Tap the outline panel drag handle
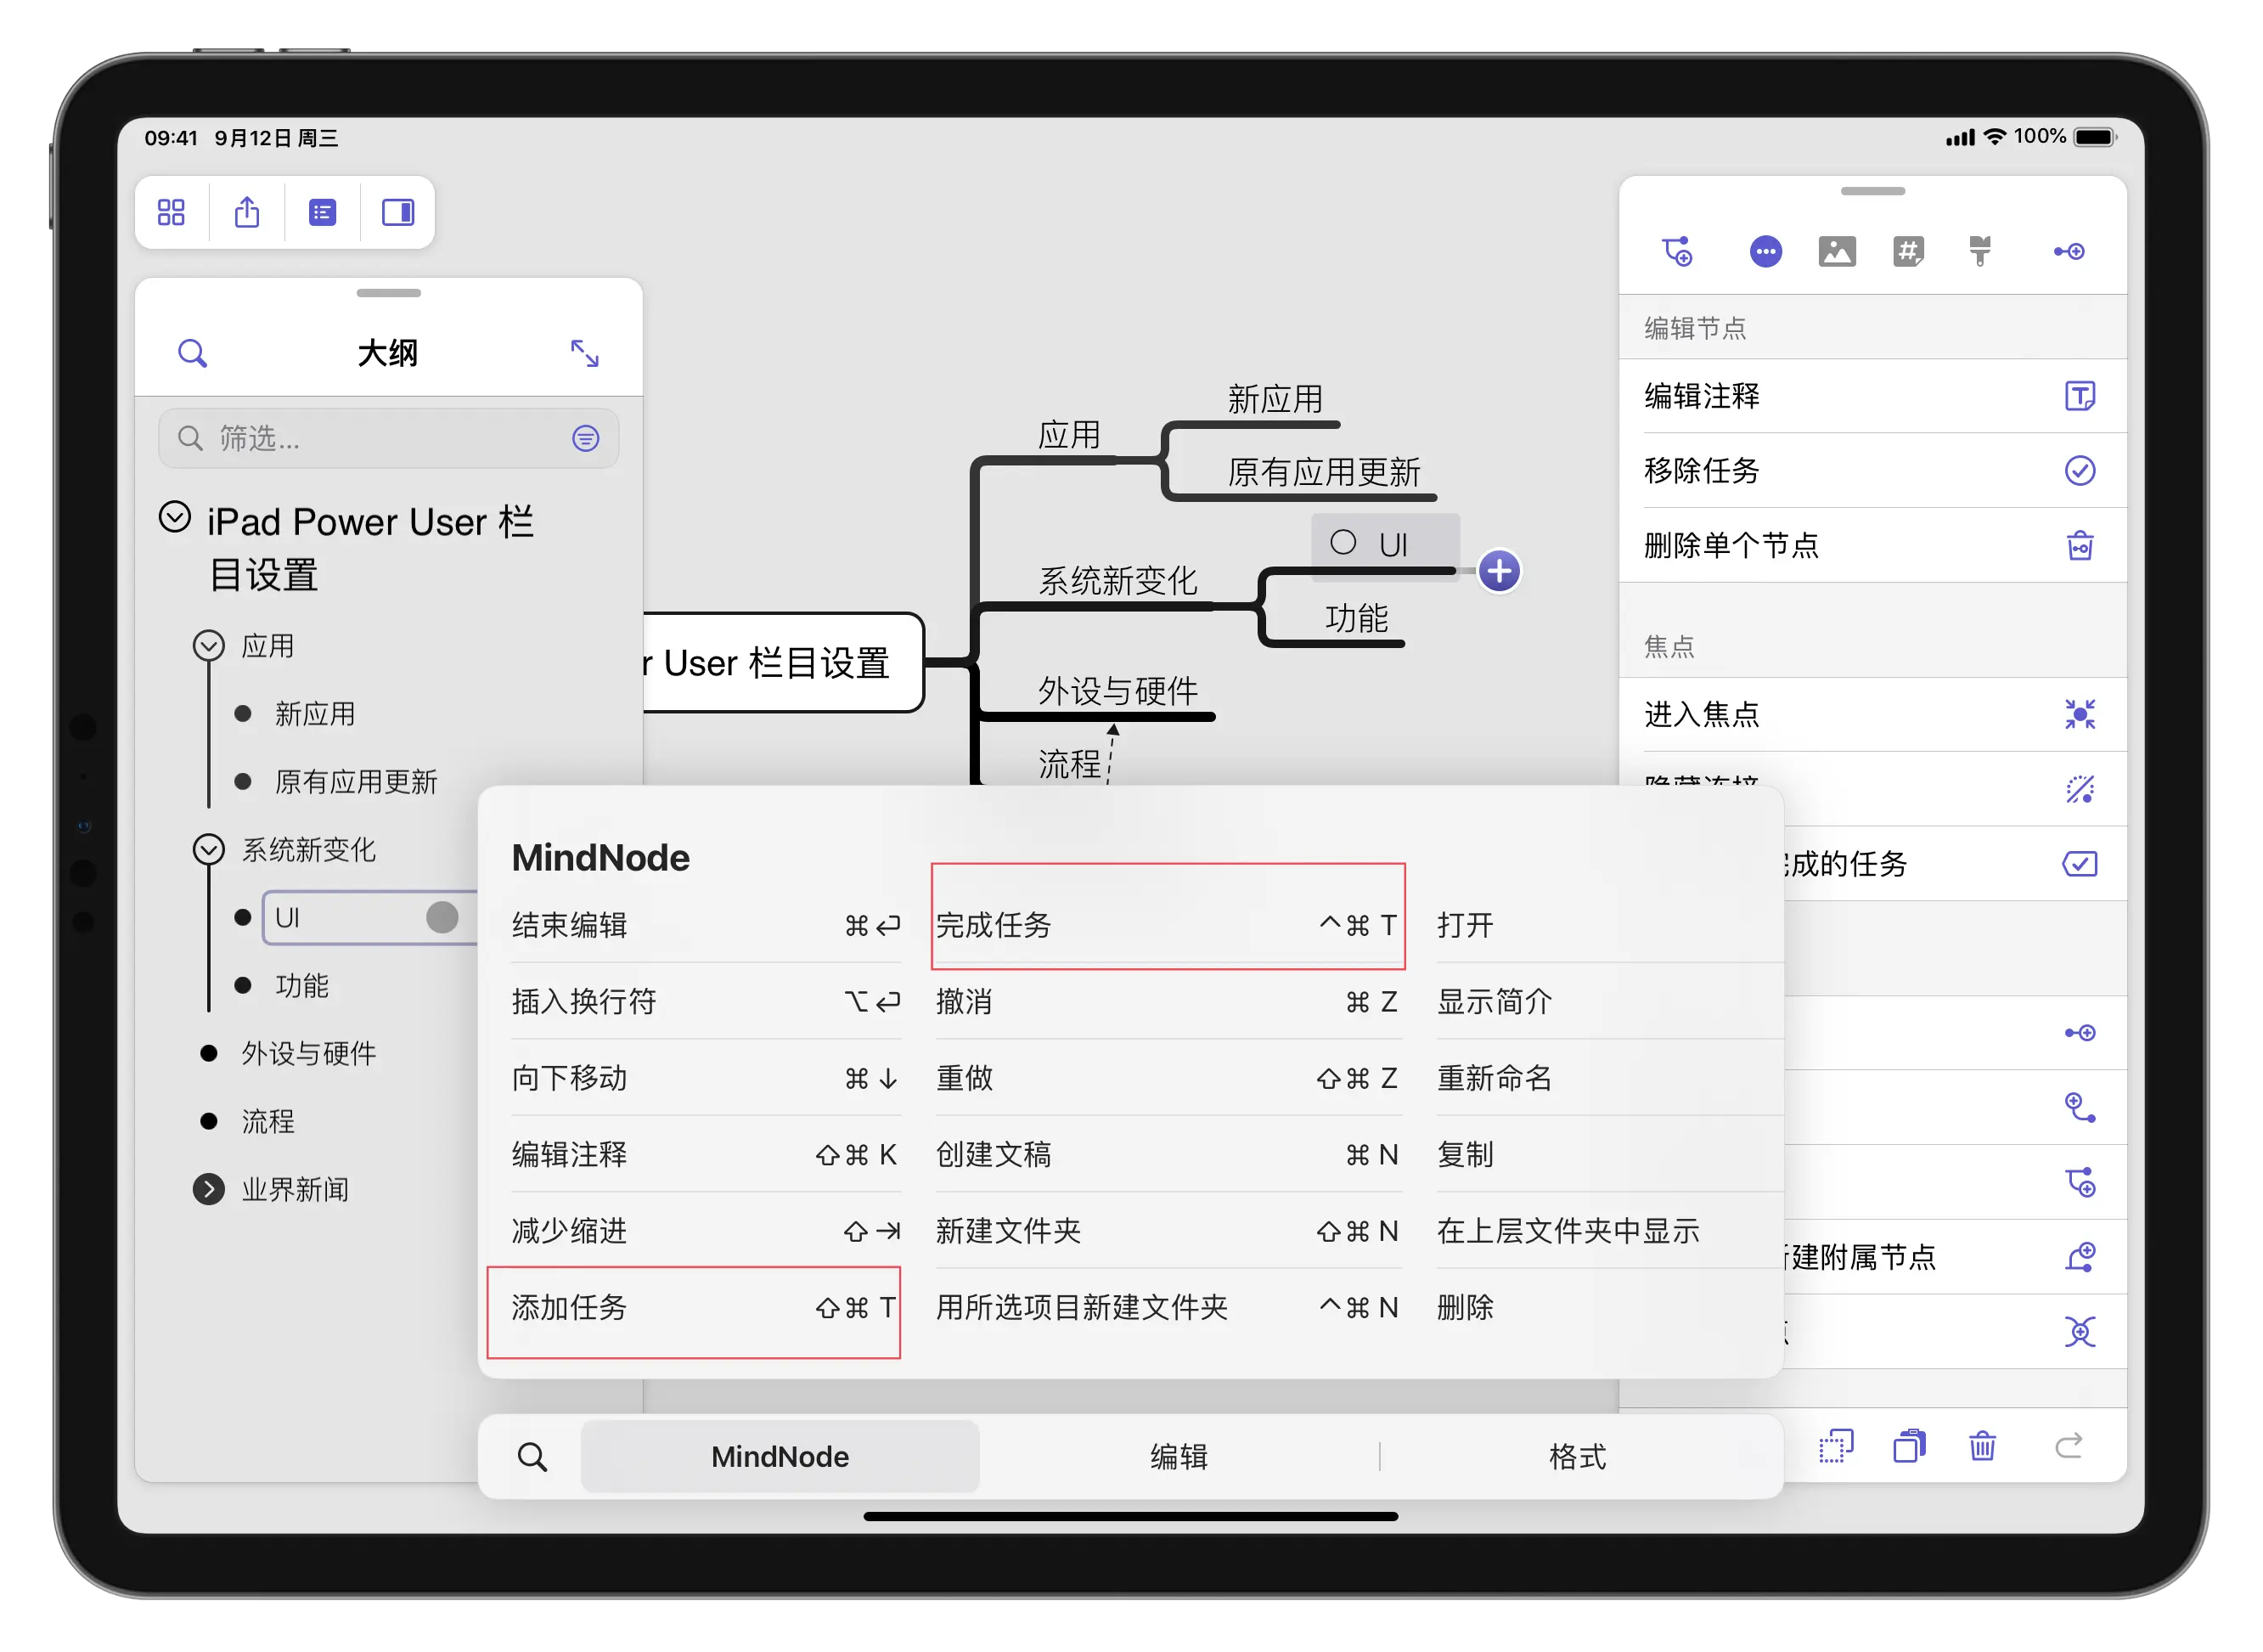2263x1652 pixels. [x=389, y=293]
